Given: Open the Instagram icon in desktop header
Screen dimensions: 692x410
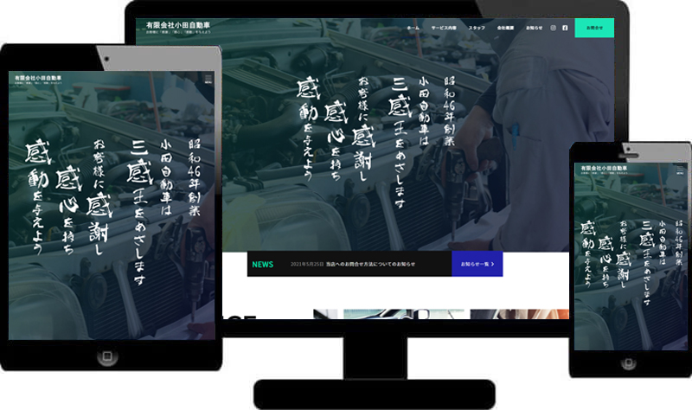Looking at the screenshot, I should pyautogui.click(x=554, y=28).
